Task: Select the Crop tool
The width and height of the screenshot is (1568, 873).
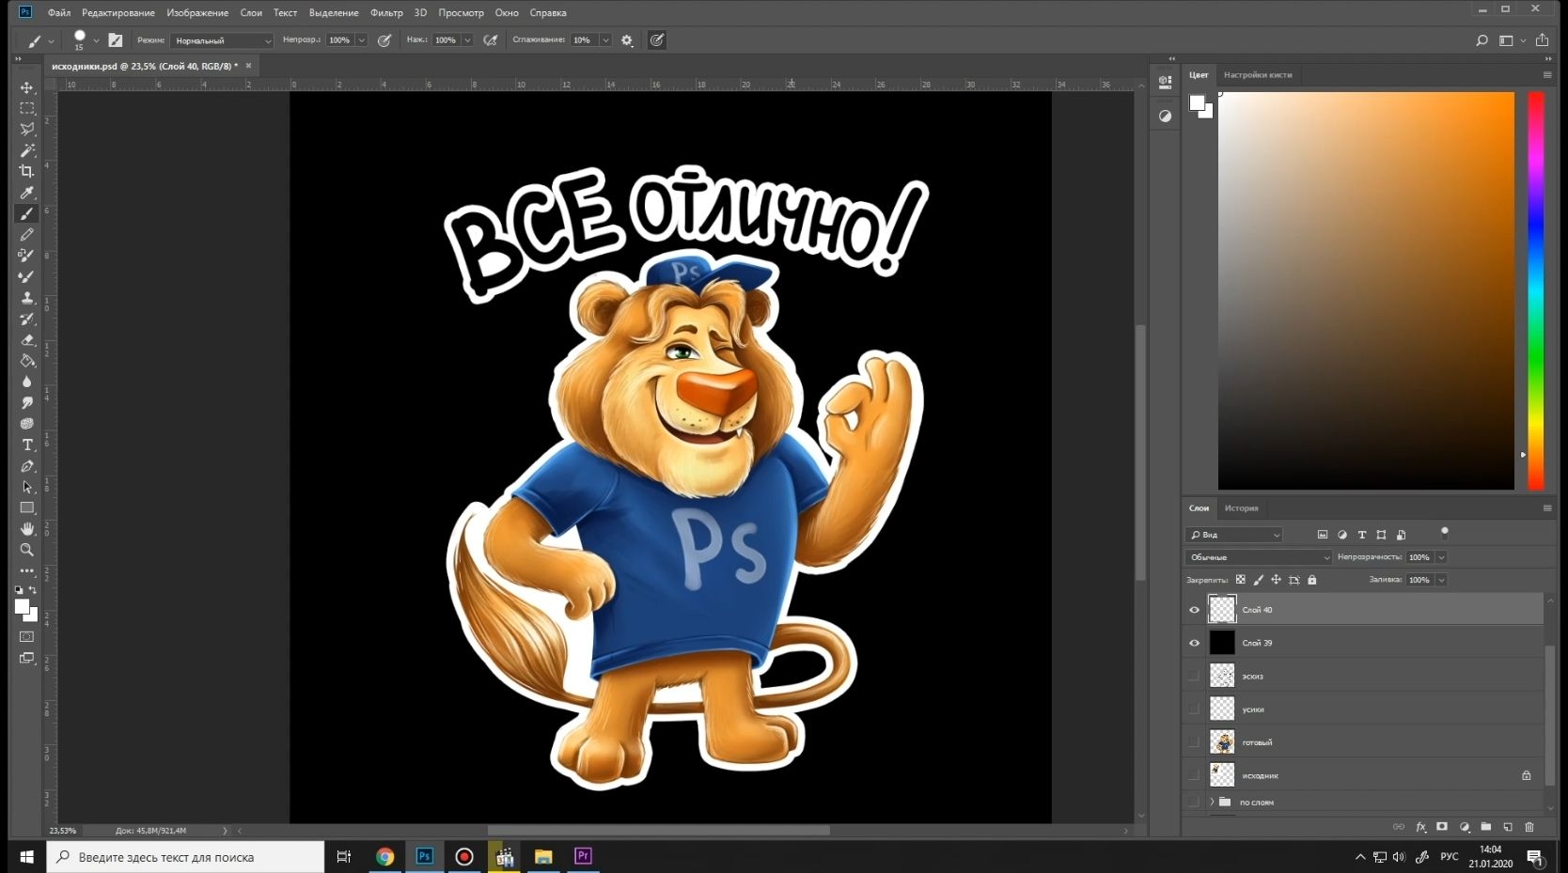Action: coord(26,171)
